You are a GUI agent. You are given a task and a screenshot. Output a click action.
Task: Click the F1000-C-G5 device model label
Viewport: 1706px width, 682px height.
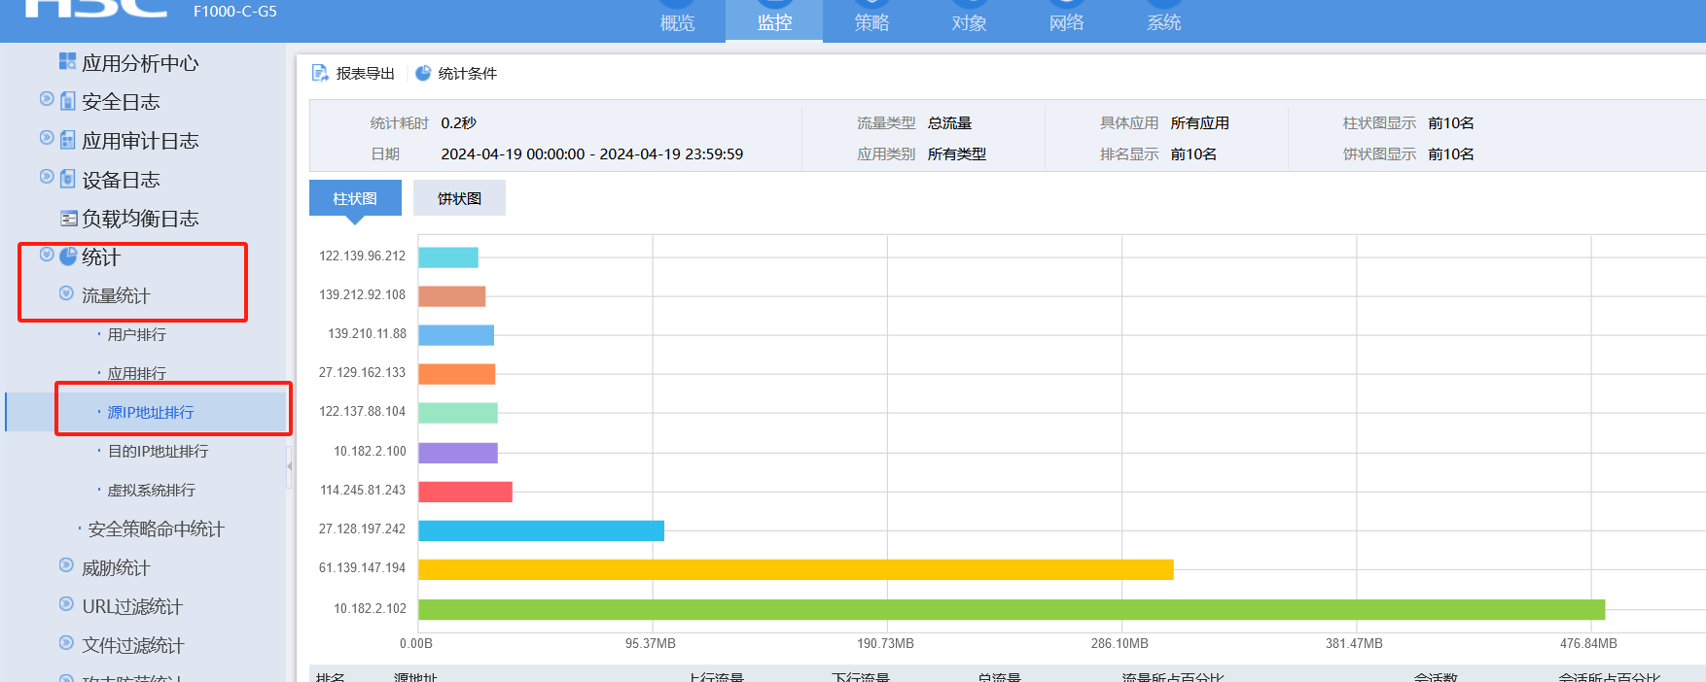(x=234, y=12)
